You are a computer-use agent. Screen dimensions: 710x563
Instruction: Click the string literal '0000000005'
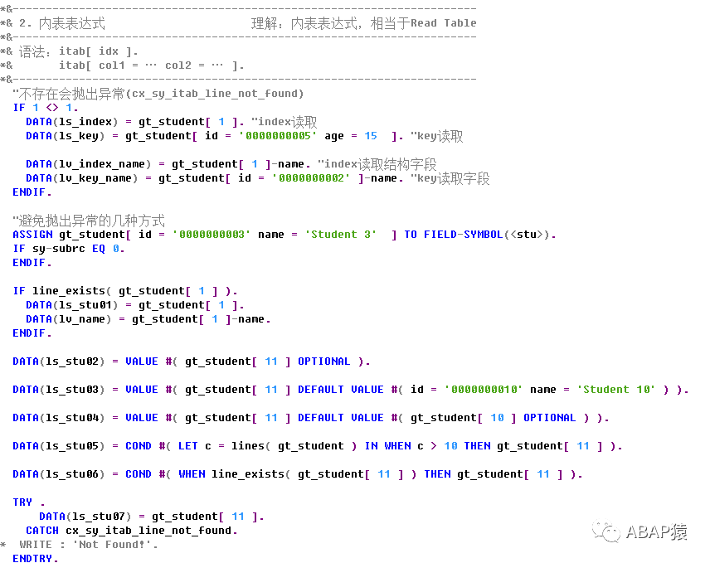tap(278, 136)
